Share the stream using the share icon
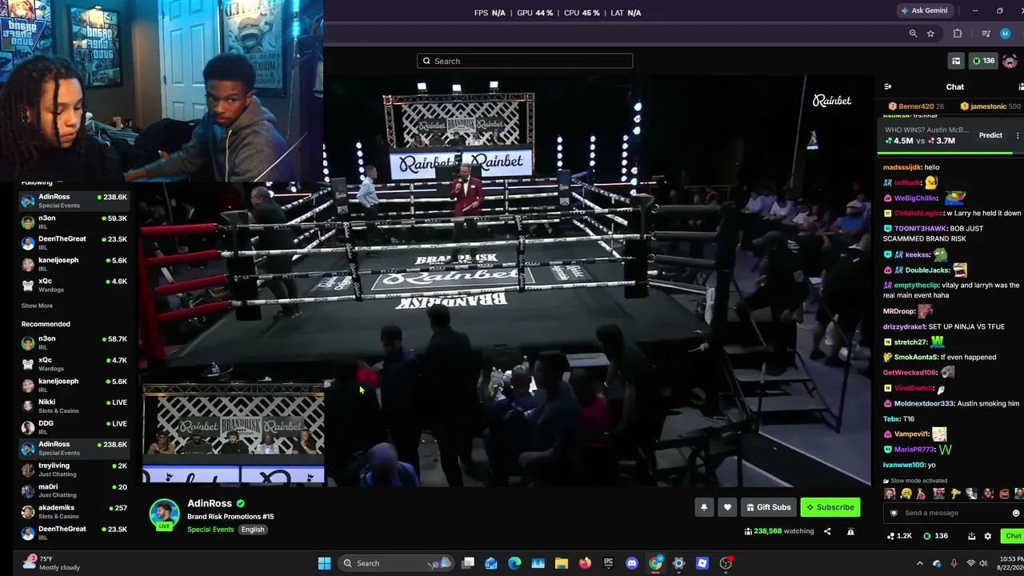The width and height of the screenshot is (1024, 576). point(827,531)
